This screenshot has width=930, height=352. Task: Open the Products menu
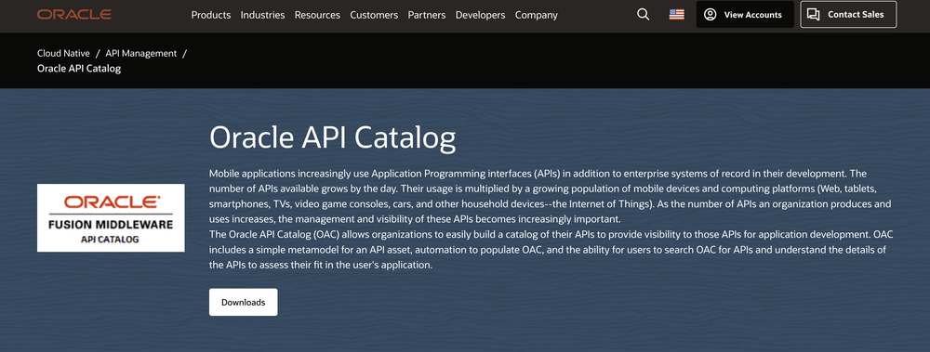[210, 16]
